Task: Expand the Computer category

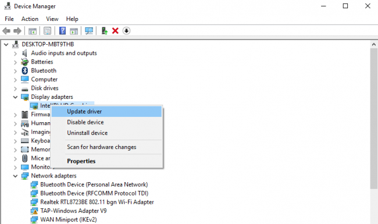Action: tap(16, 80)
